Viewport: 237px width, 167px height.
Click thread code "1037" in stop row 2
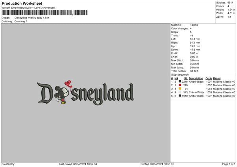point(209,85)
